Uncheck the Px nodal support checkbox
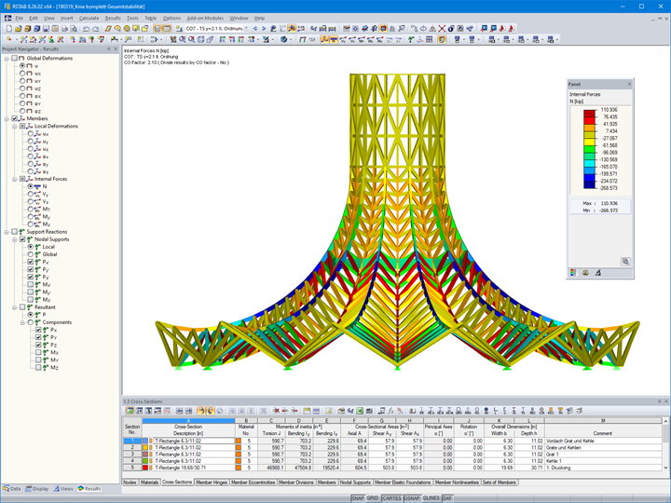 point(31,262)
